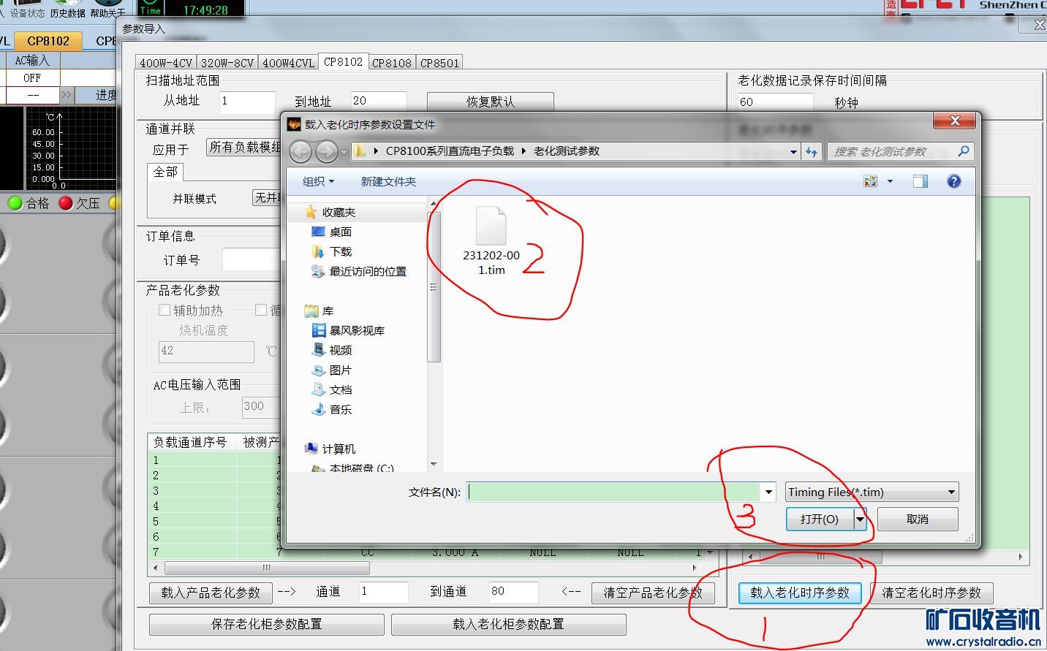1047x651 pixels.
Task: Show the preview pane
Action: click(920, 181)
